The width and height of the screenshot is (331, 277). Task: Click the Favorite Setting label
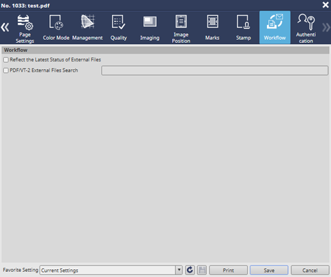click(20, 270)
